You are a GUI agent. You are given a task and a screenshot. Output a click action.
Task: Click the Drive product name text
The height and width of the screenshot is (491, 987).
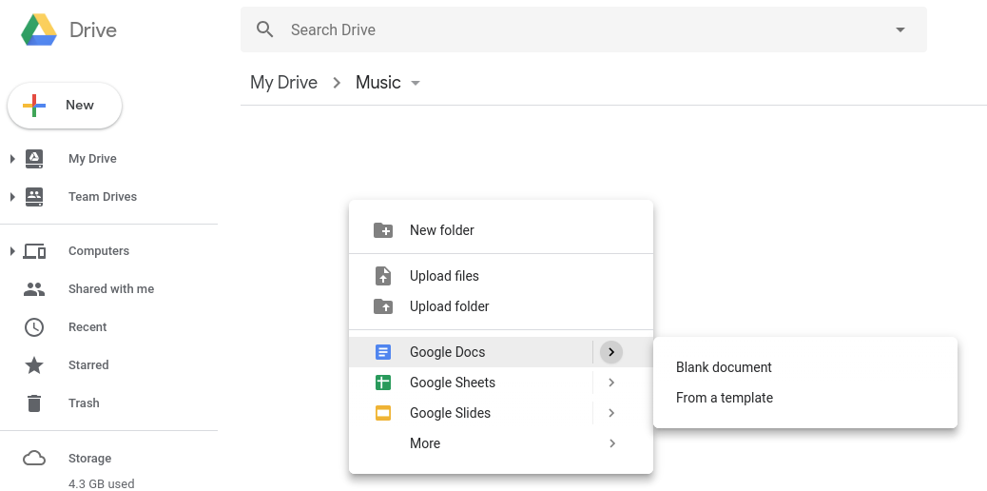coord(93,30)
